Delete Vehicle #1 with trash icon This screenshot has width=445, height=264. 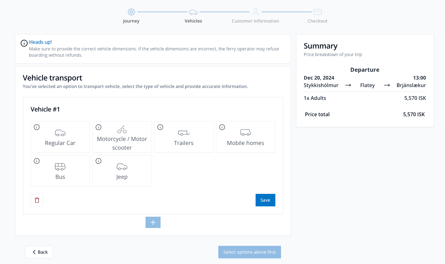pos(37,200)
